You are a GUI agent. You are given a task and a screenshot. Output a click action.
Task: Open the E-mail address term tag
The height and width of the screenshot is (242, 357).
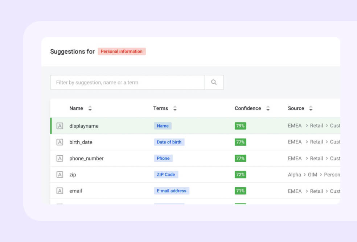172,191
